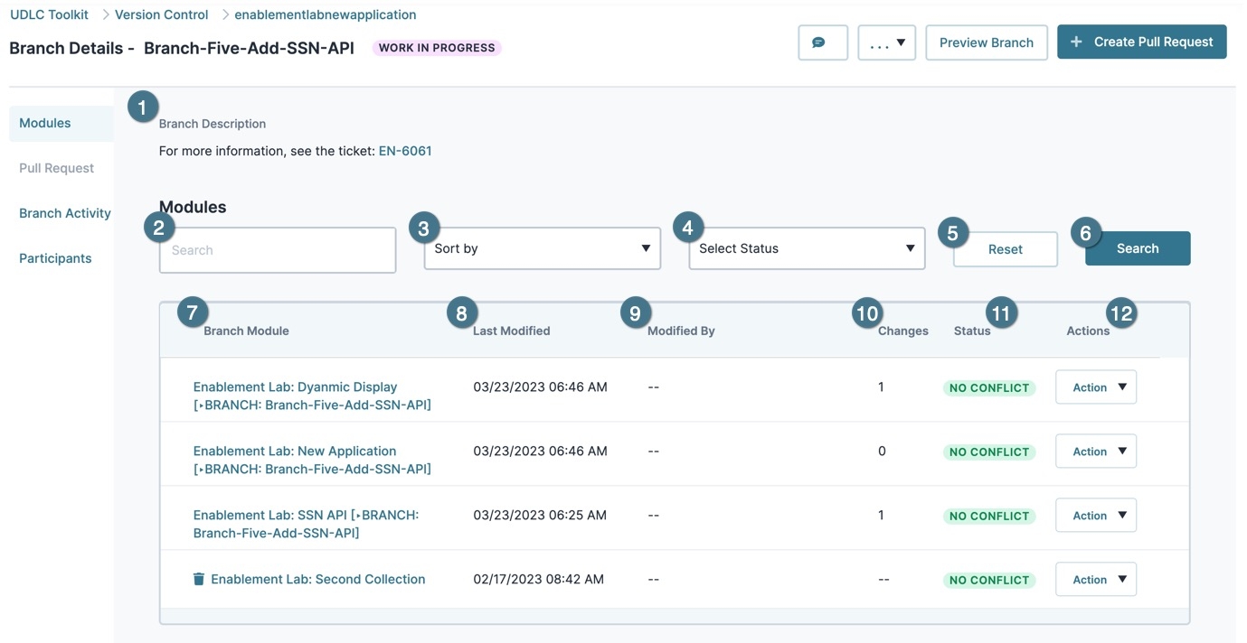
Task: Go to Version Control breadcrumb
Action: (161, 14)
